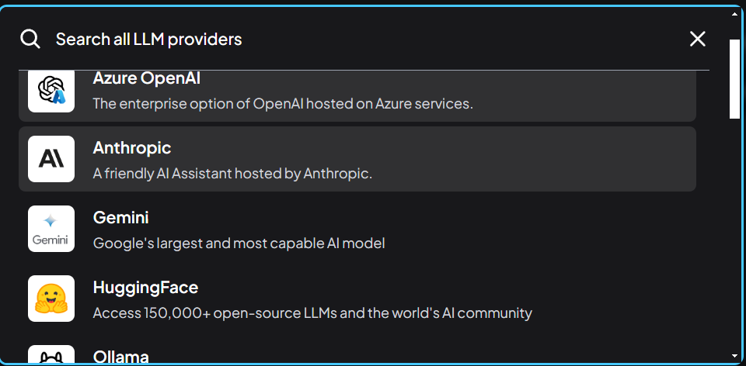This screenshot has height=366, width=746.
Task: Click the scrollbar up arrow
Action: click(x=735, y=13)
